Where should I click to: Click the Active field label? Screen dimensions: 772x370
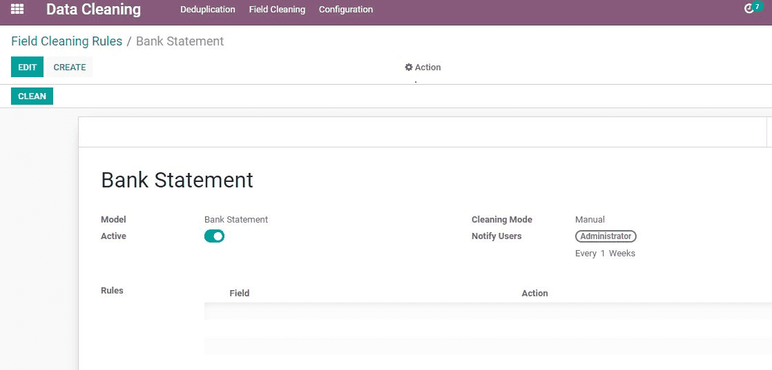click(x=113, y=236)
